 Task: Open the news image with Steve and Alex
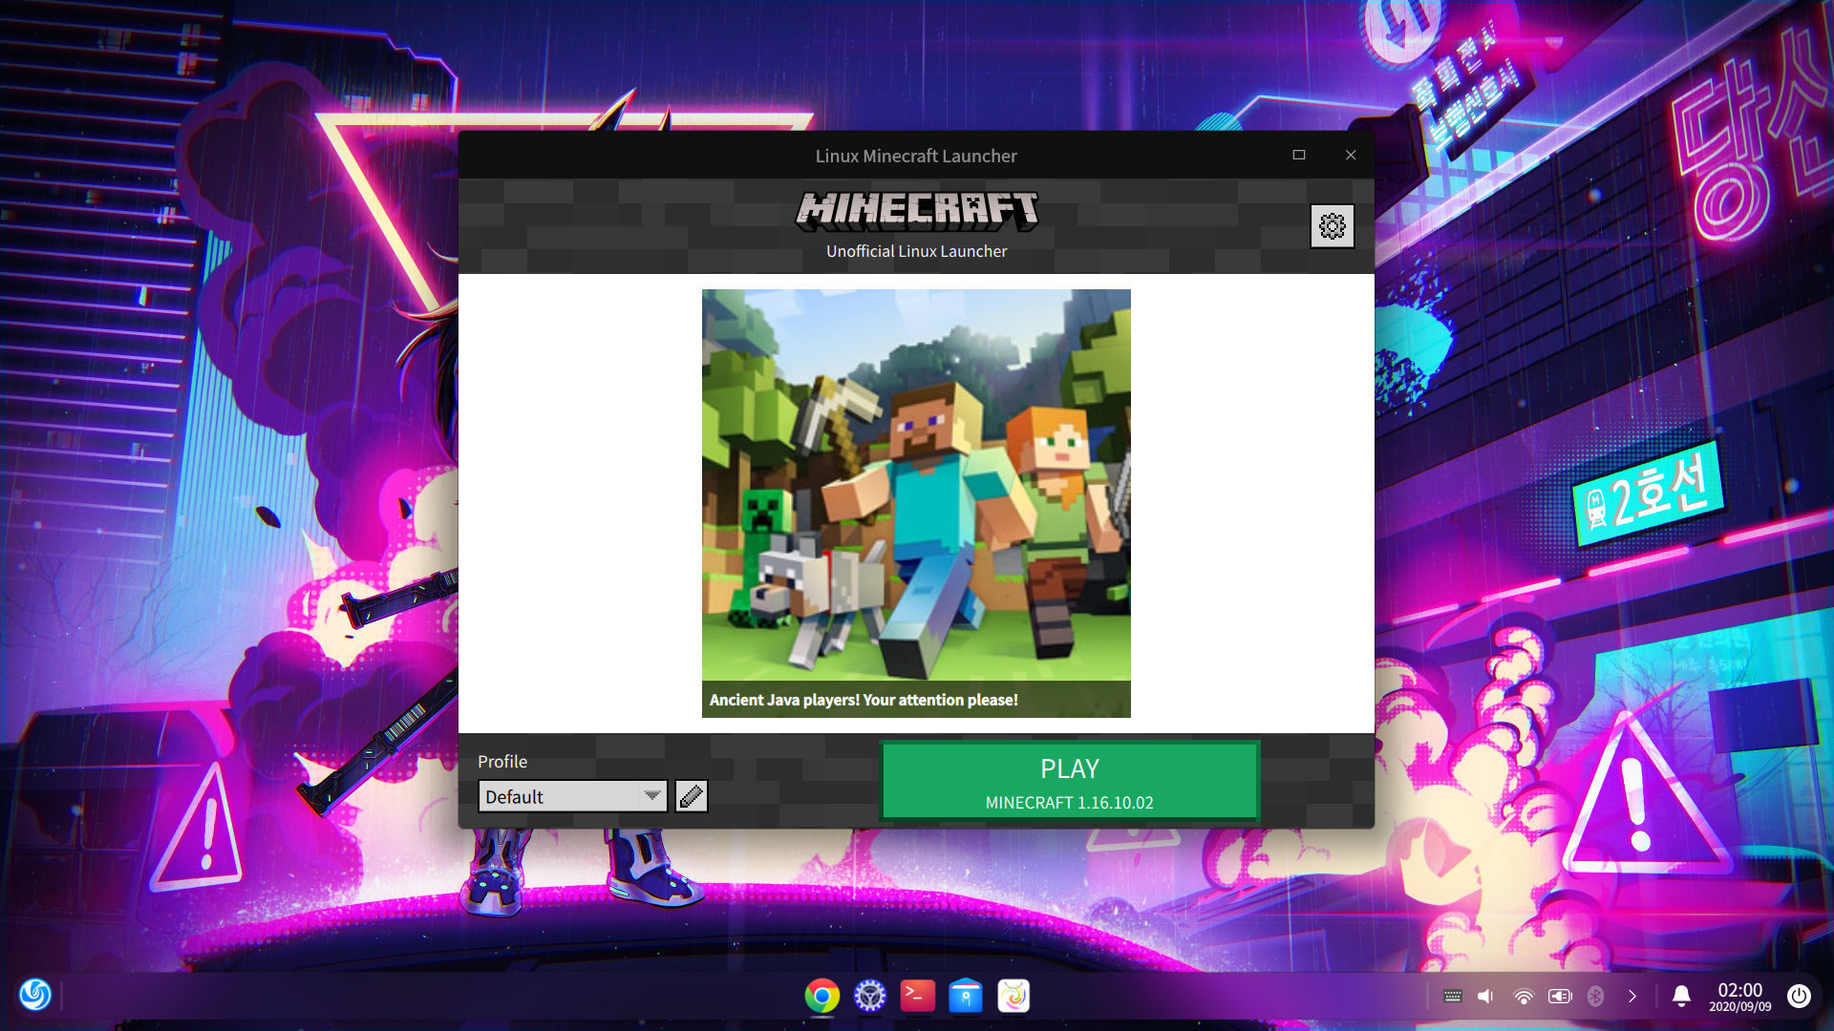[x=915, y=485]
